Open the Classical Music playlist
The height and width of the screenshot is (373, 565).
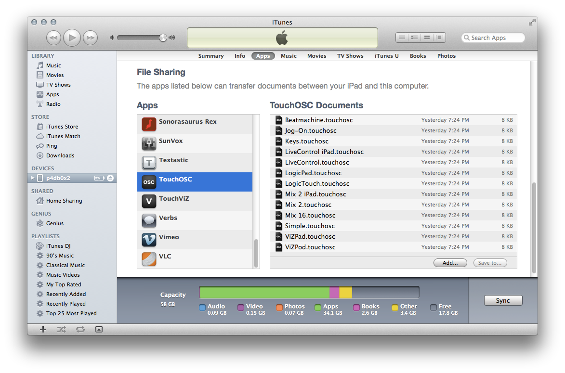click(x=72, y=265)
